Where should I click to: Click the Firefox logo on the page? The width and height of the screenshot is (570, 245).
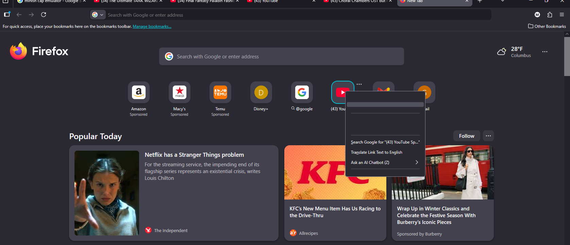click(x=39, y=51)
